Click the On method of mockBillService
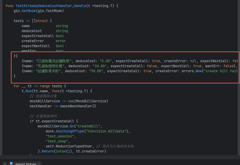The width and height of the screenshot is (240, 165). pyautogui.click(x=72, y=126)
